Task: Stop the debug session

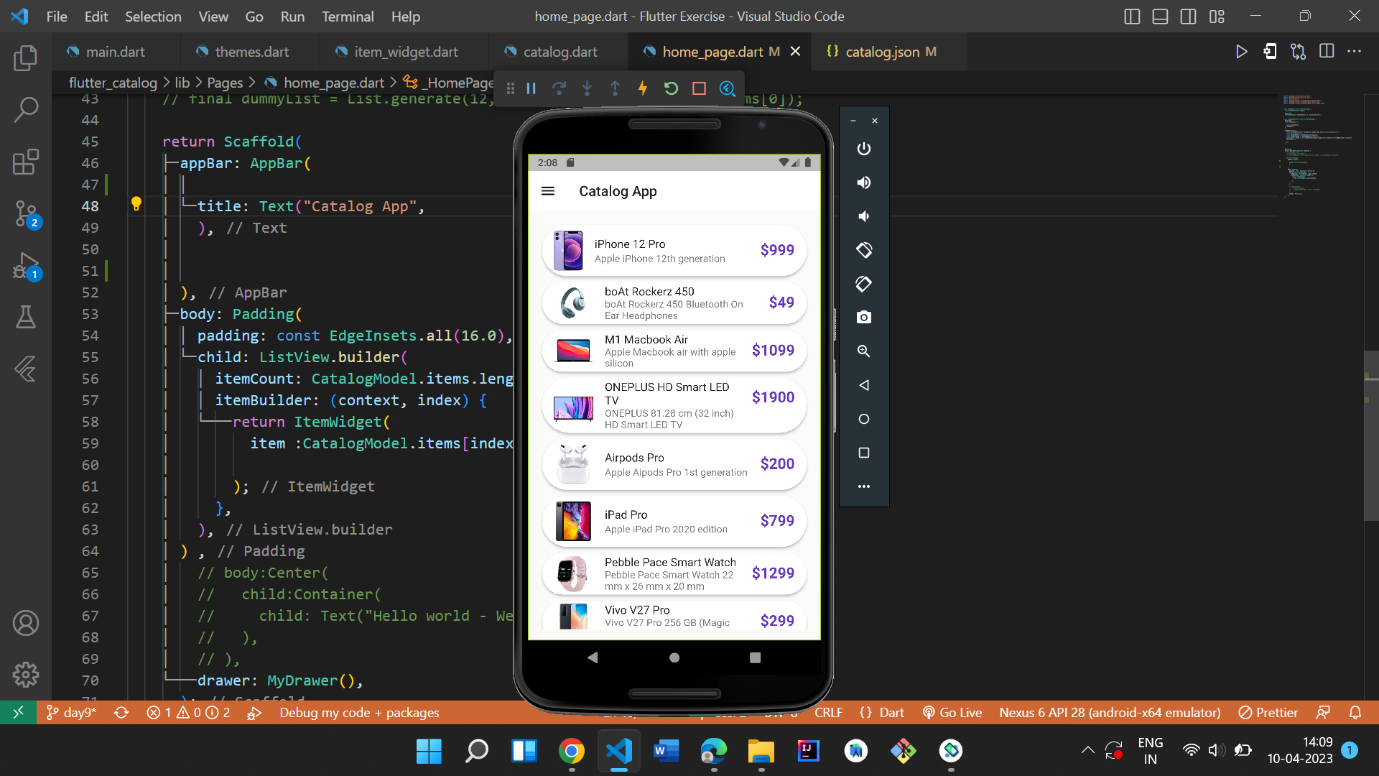Action: tap(699, 88)
